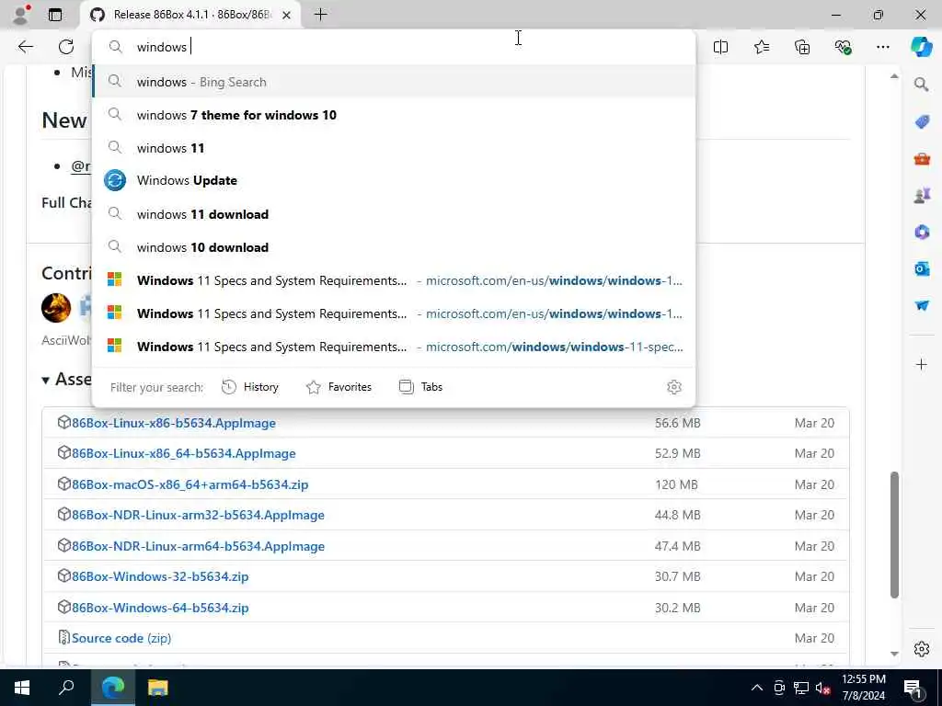Viewport: 942px width, 706px height.
Task: Open the split screen icon
Action: tap(720, 47)
